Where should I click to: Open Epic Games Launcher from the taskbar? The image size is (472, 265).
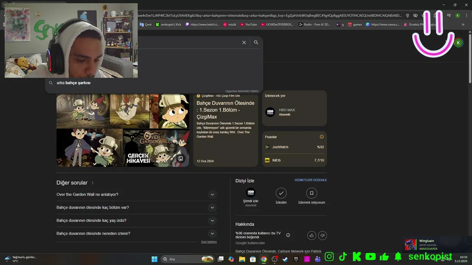point(296,259)
